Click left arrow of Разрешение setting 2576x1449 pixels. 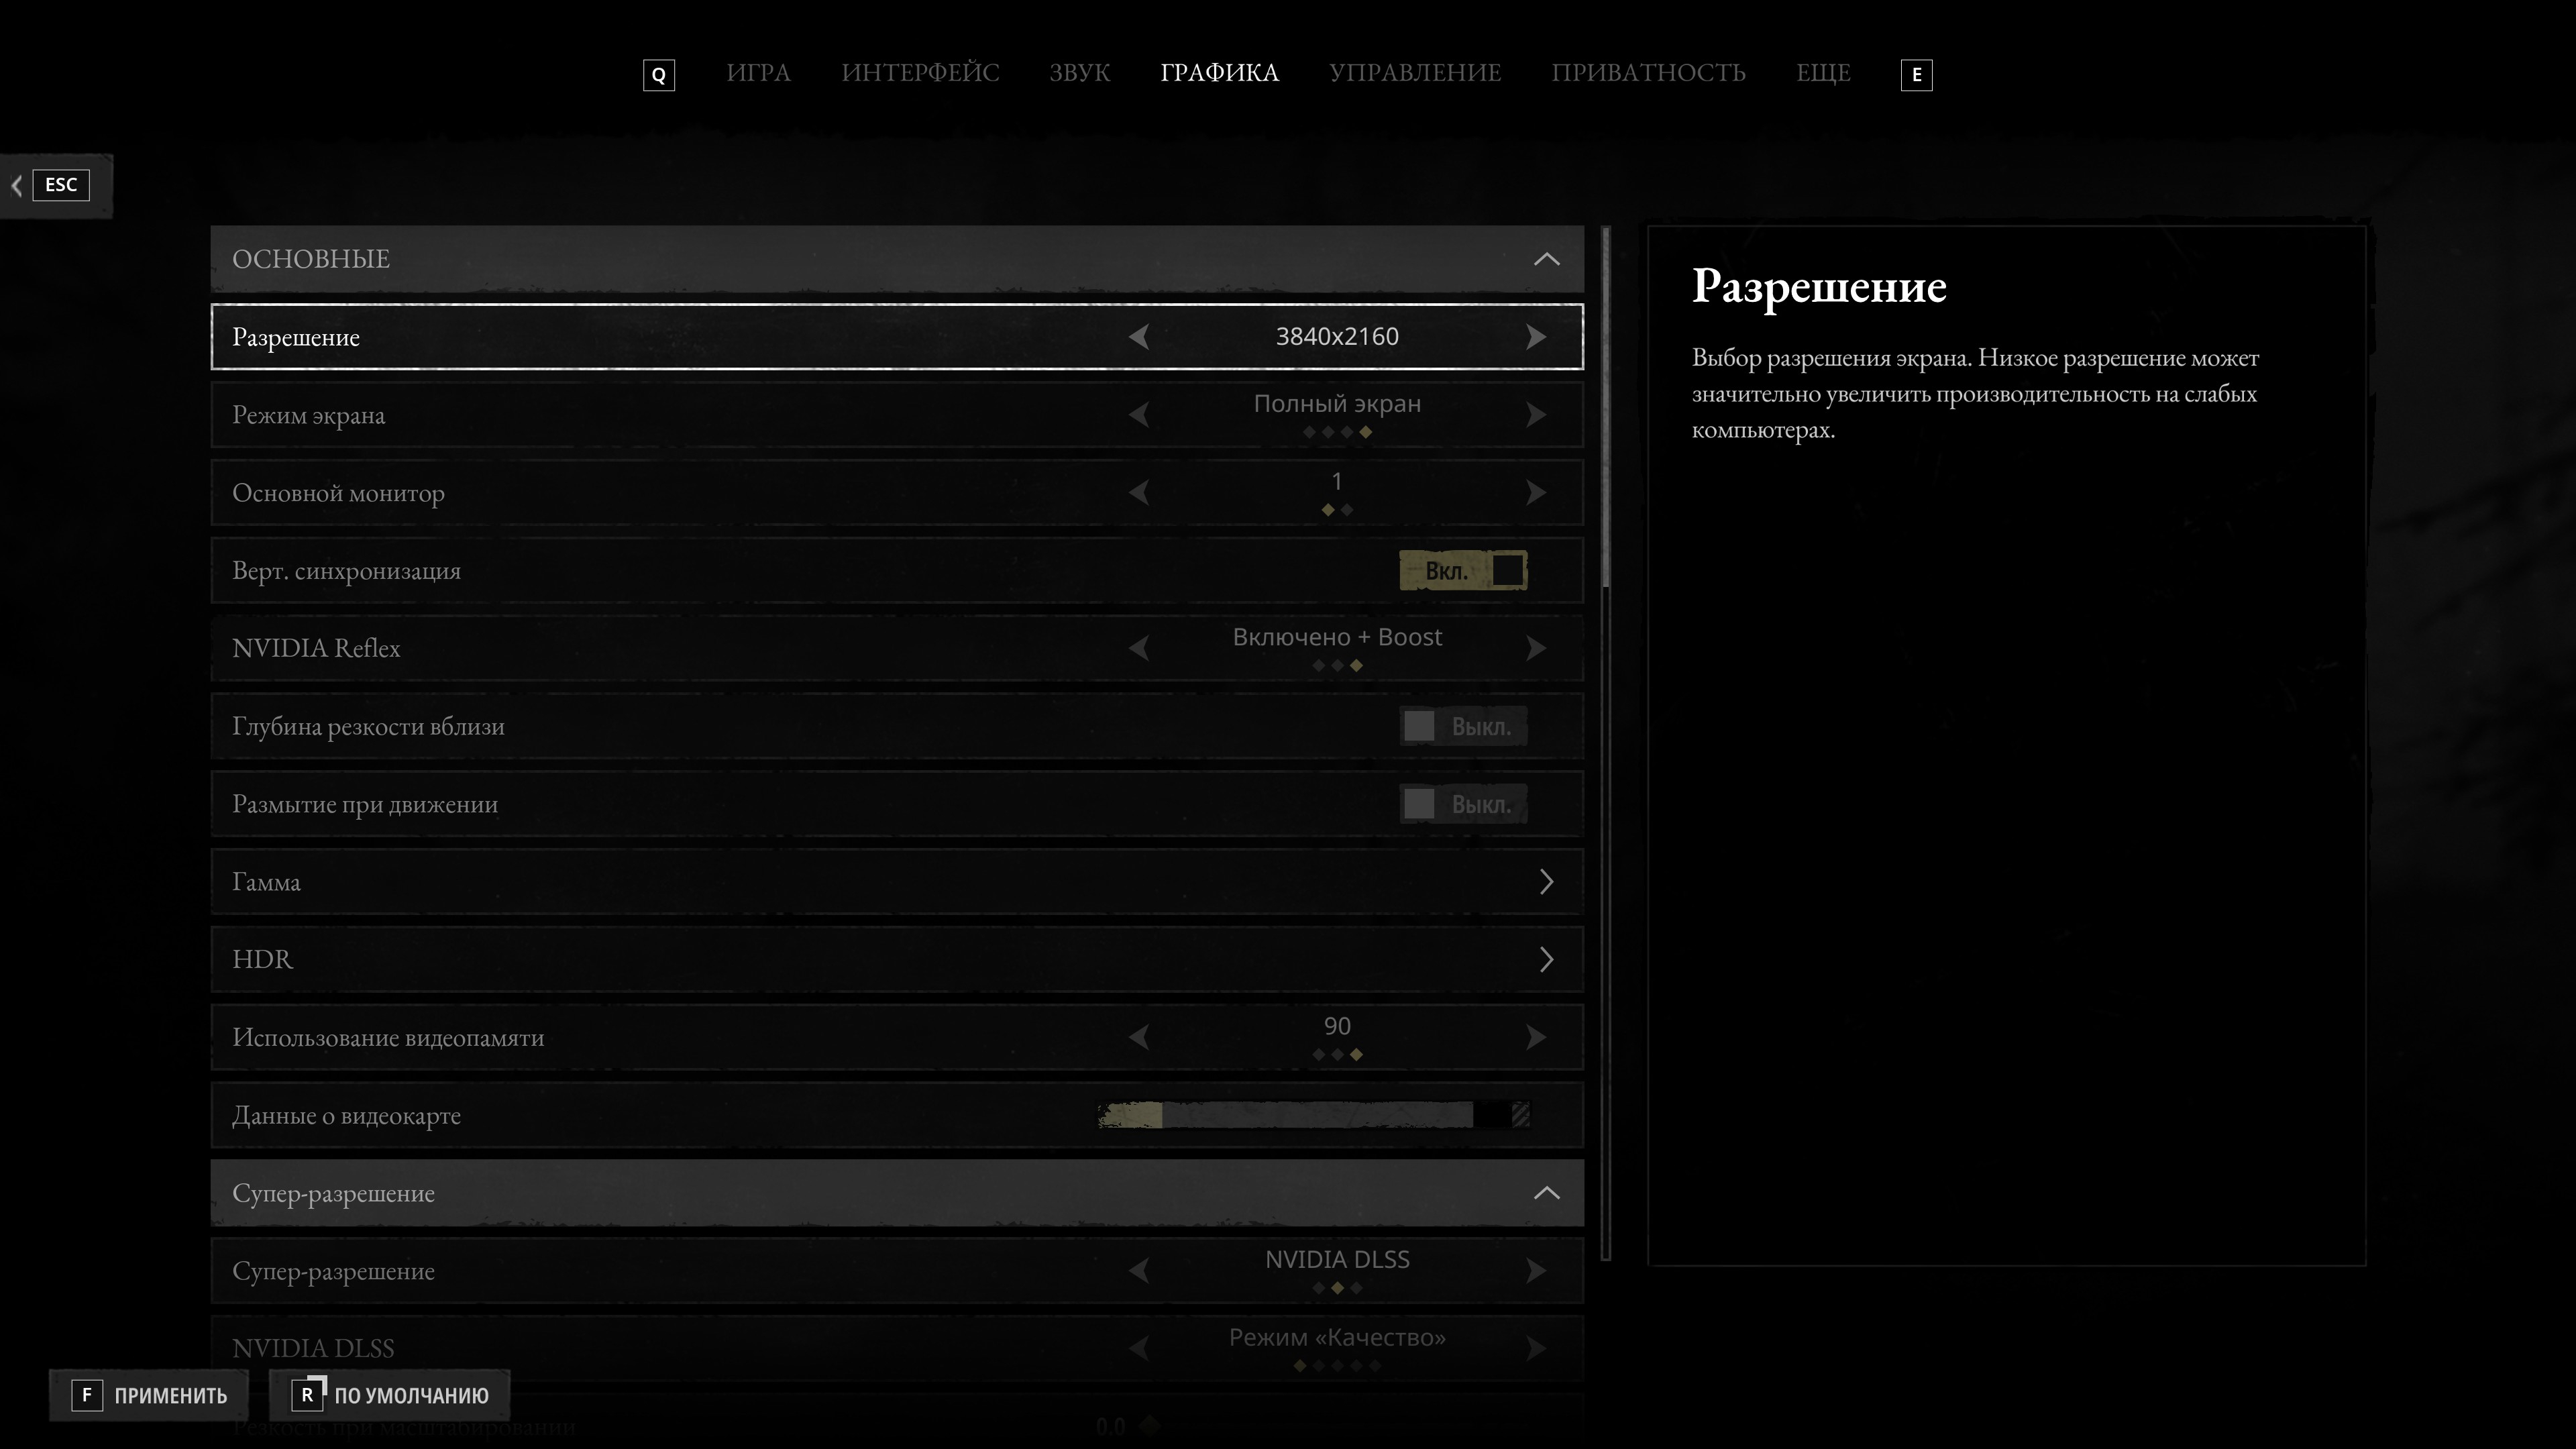[1138, 337]
